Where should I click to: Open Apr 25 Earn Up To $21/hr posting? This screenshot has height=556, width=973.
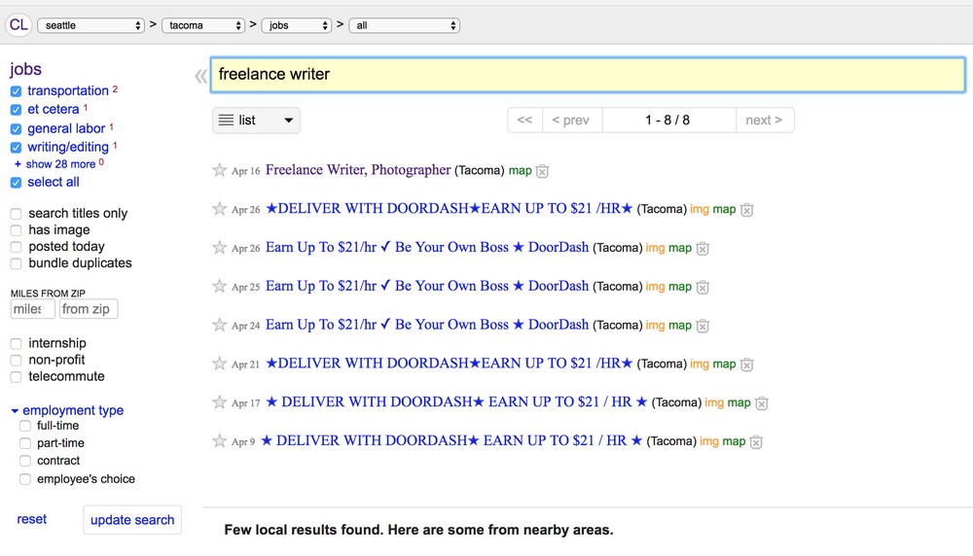pyautogui.click(x=427, y=286)
